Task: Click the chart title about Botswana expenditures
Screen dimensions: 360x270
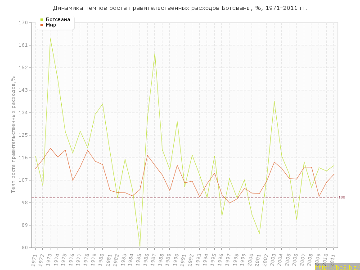Action: click(180, 8)
